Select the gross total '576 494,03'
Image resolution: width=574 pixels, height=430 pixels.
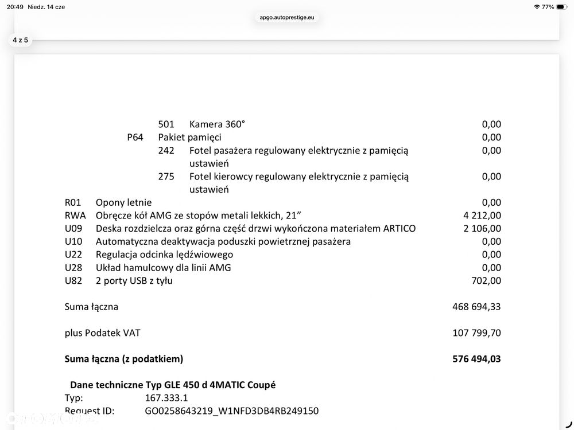(476, 359)
